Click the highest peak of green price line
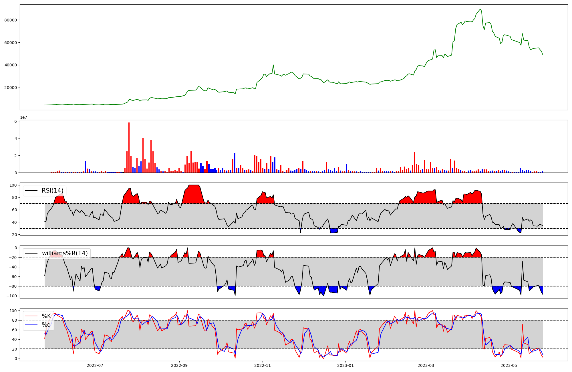Image resolution: width=572 pixels, height=372 pixels. coord(480,9)
